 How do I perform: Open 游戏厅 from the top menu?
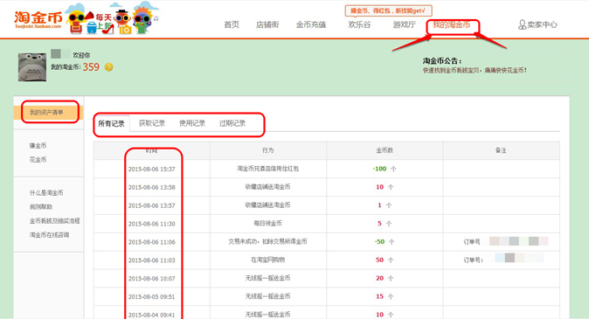tap(405, 24)
